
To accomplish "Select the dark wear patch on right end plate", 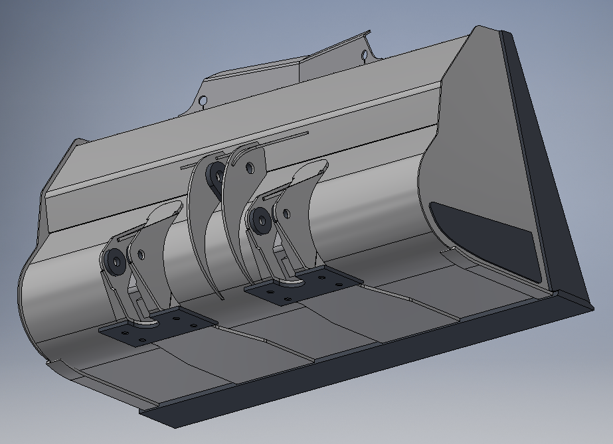I will click(487, 241).
